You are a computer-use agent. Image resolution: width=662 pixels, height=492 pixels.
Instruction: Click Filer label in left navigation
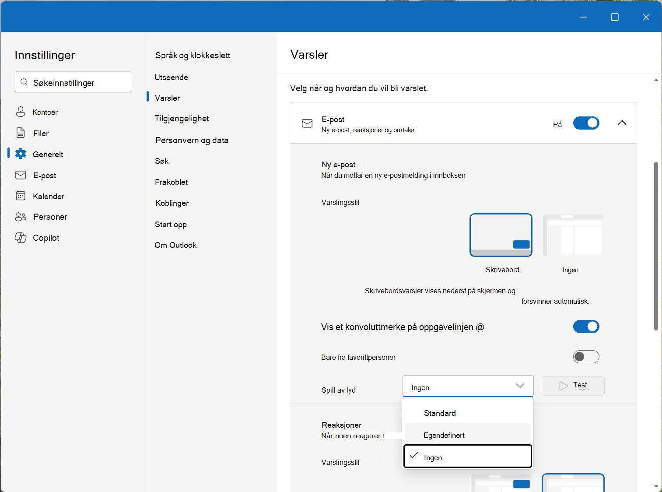(x=41, y=134)
